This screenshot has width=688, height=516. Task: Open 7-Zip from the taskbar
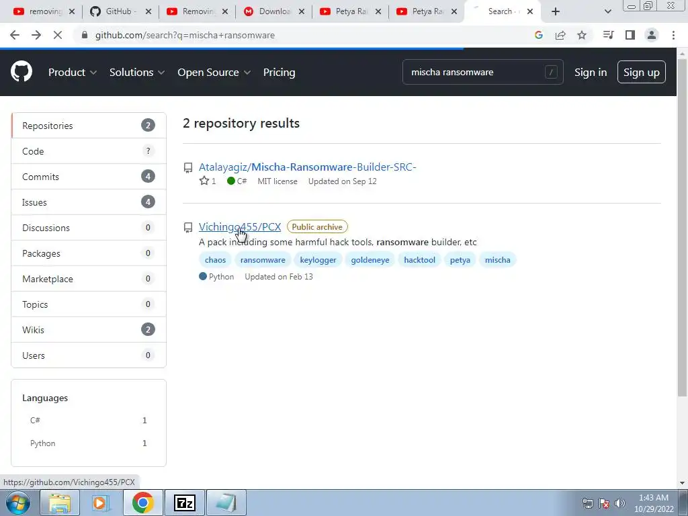185,503
